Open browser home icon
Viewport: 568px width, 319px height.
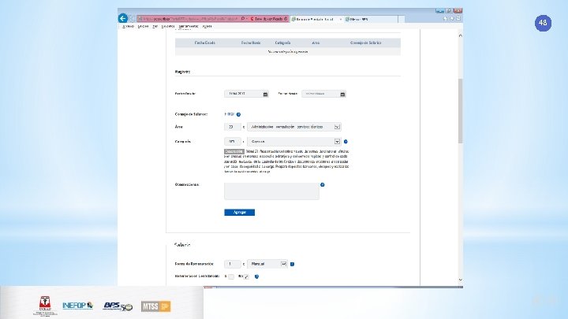point(445,18)
